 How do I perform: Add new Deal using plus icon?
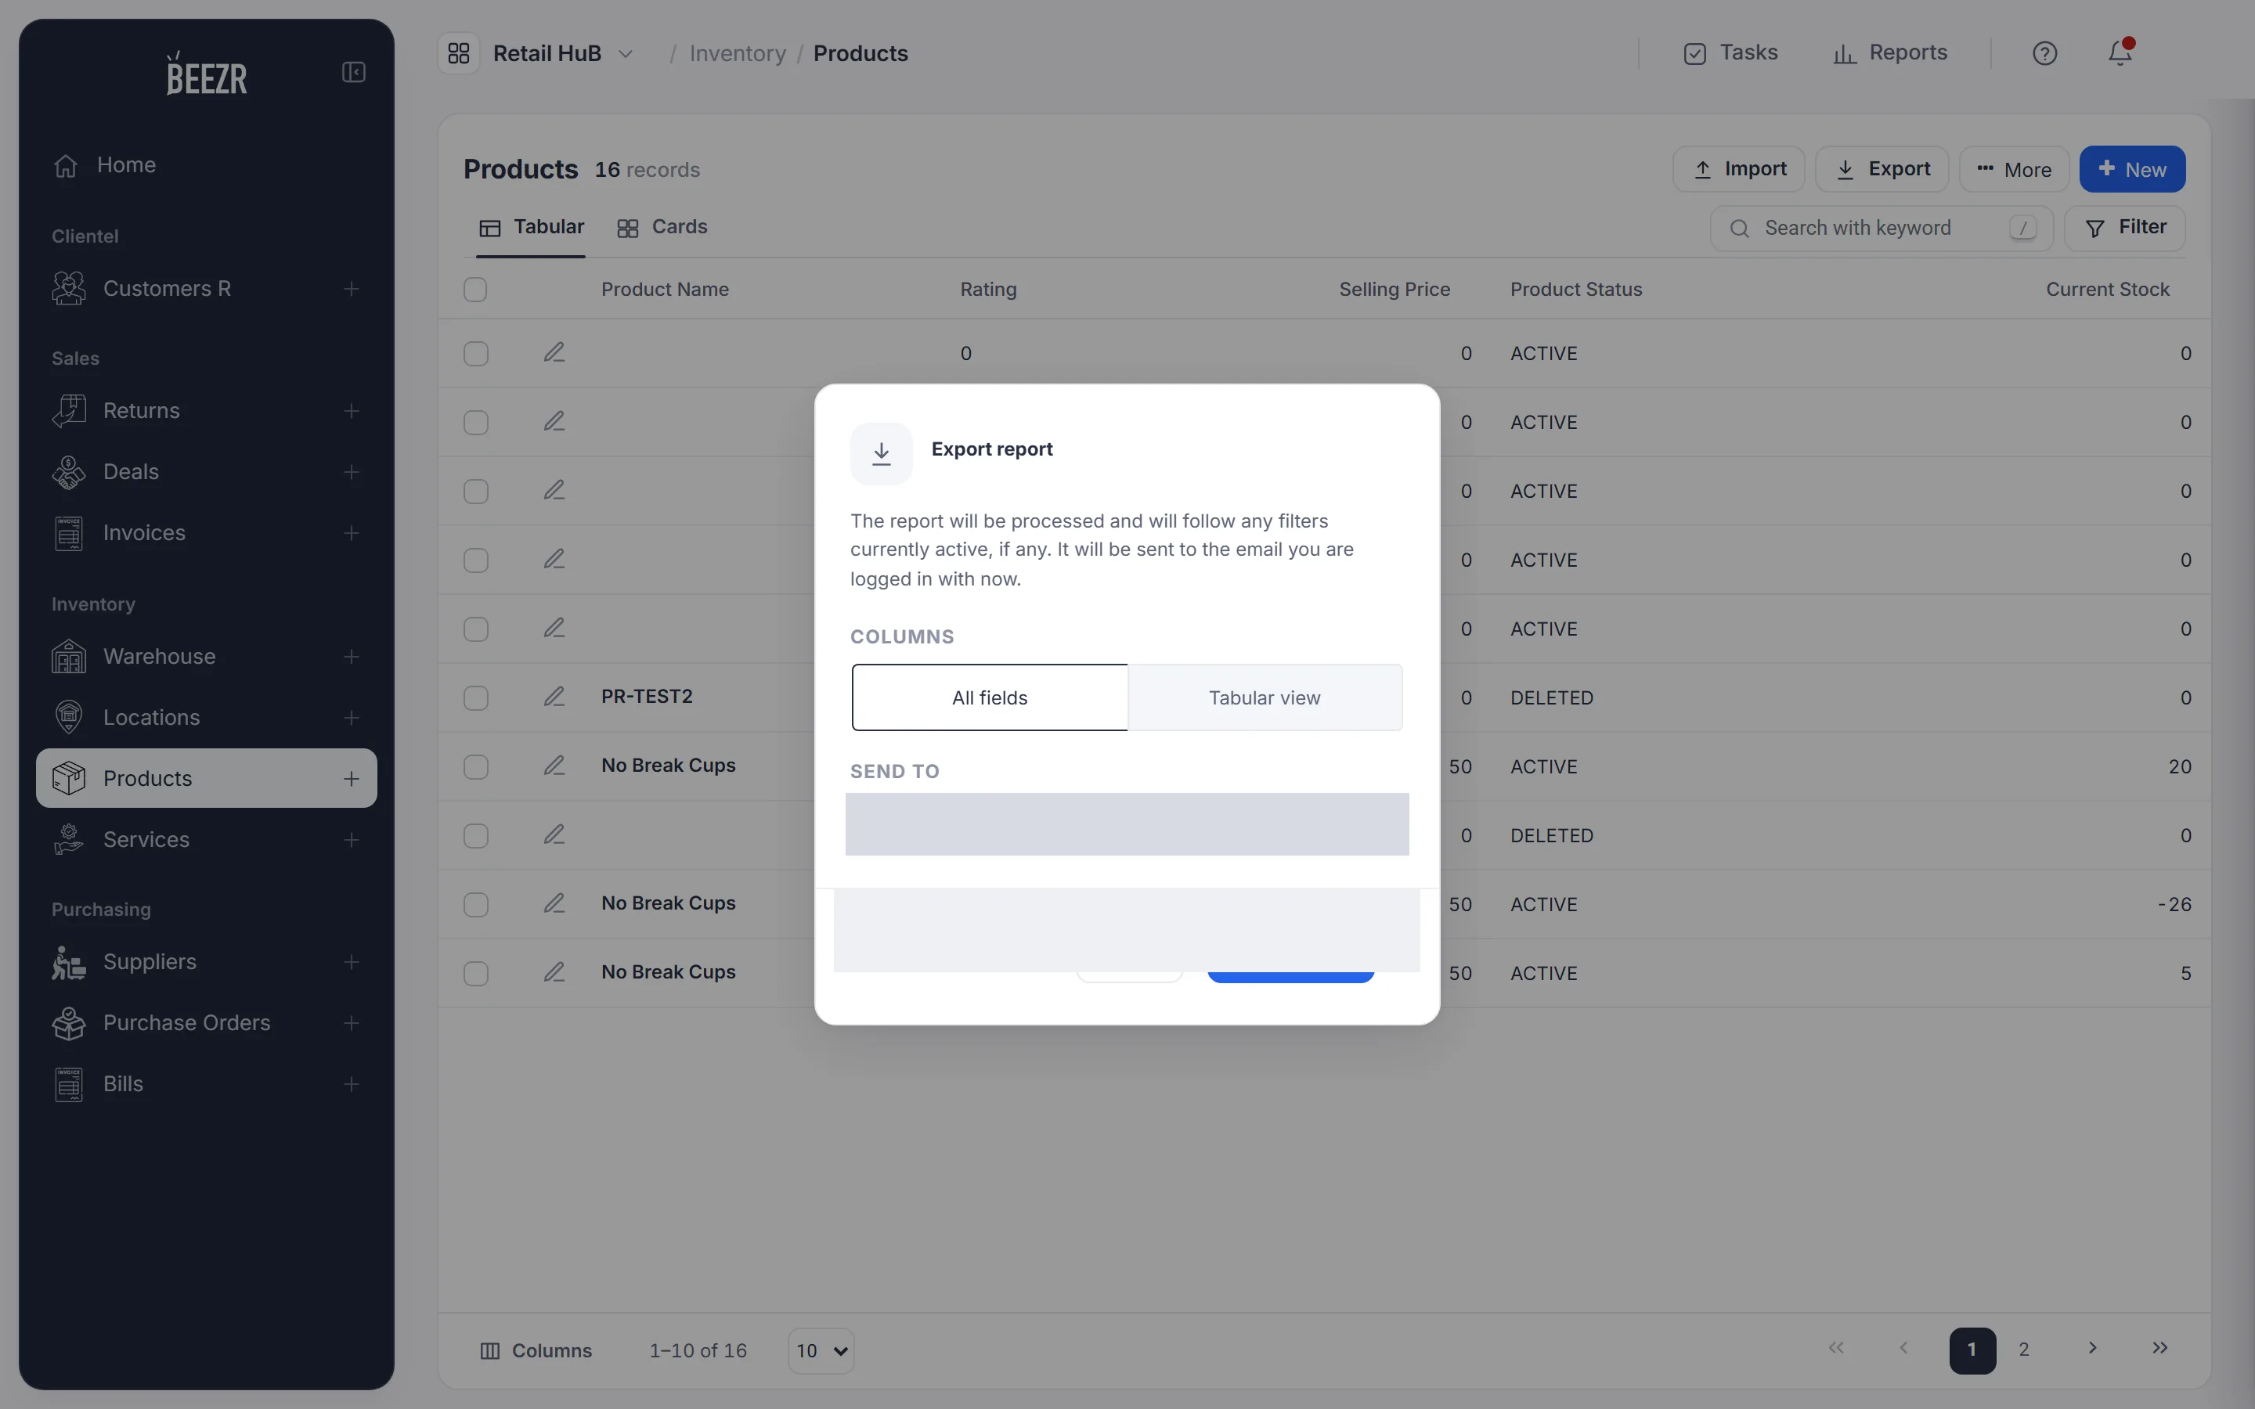(x=352, y=473)
